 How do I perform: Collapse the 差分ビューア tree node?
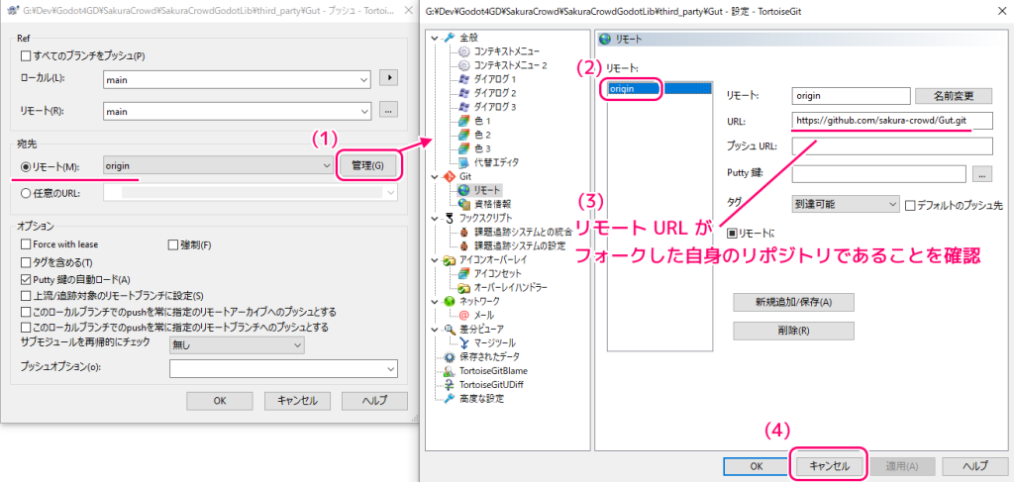[434, 329]
